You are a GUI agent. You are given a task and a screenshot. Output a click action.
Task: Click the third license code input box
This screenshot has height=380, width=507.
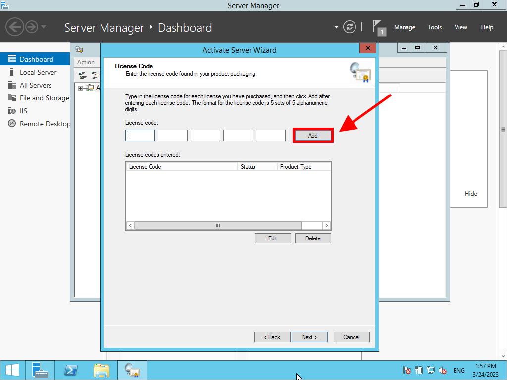tap(205, 135)
